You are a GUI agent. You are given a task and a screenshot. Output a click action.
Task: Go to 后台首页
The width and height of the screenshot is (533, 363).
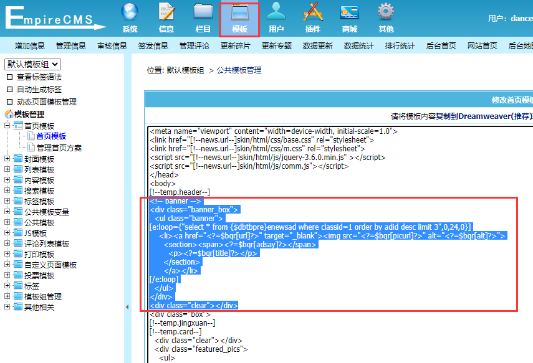pos(441,46)
